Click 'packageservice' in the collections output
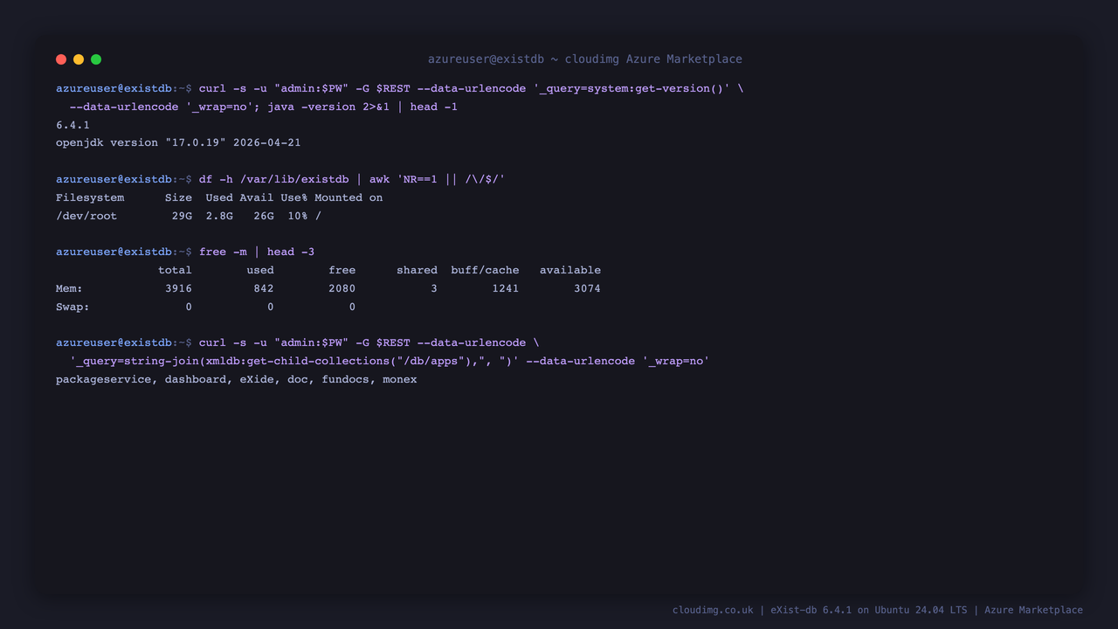1118x629 pixels. pyautogui.click(x=103, y=379)
